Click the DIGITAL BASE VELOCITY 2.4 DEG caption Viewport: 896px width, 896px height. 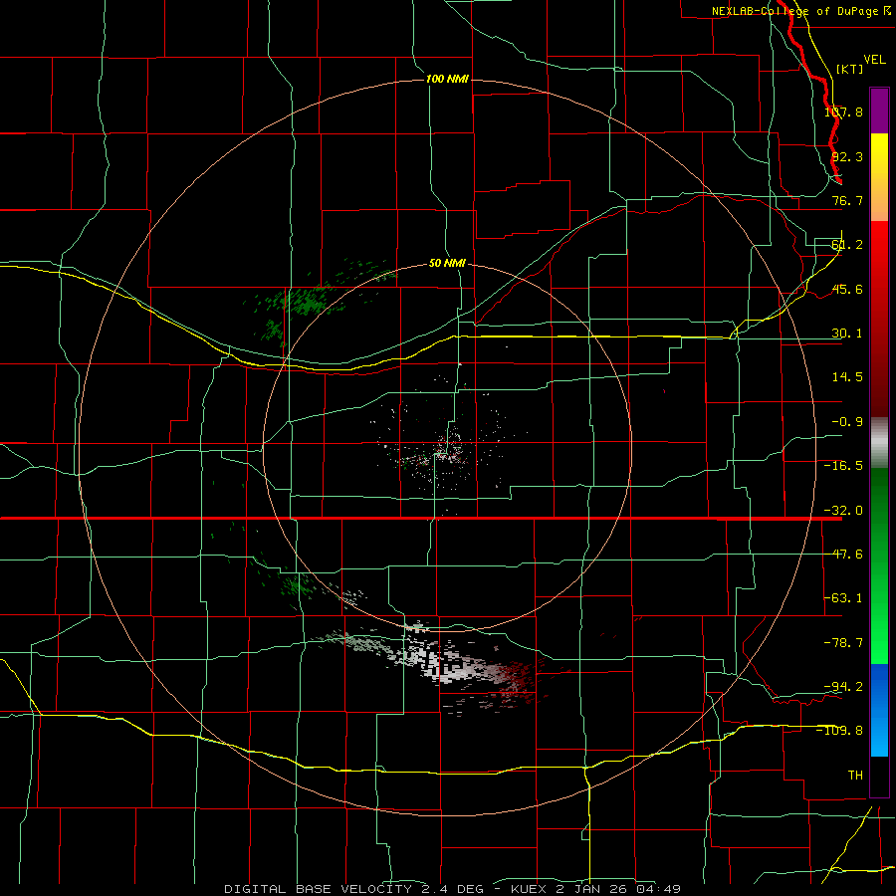click(353, 889)
